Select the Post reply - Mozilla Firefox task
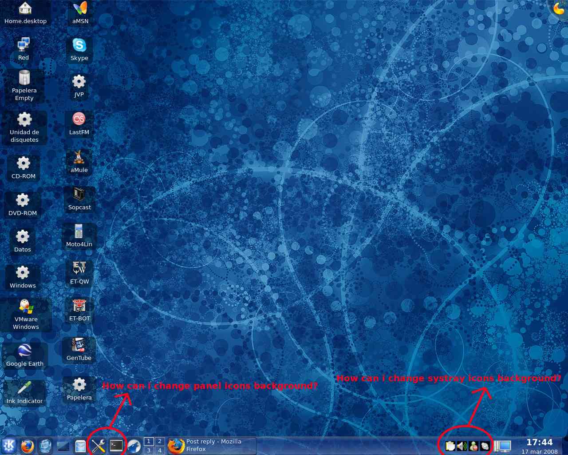568x455 pixels. [212, 446]
